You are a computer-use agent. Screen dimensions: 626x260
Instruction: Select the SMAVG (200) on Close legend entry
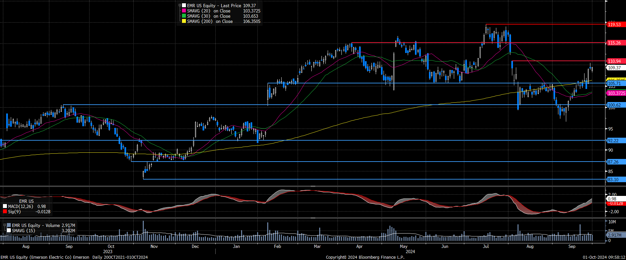[x=210, y=21]
